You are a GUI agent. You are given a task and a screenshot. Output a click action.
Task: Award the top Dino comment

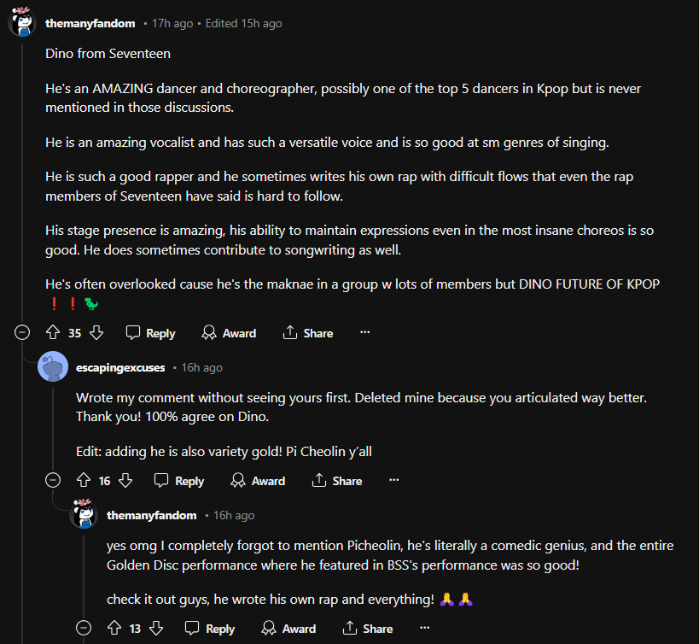pos(229,333)
